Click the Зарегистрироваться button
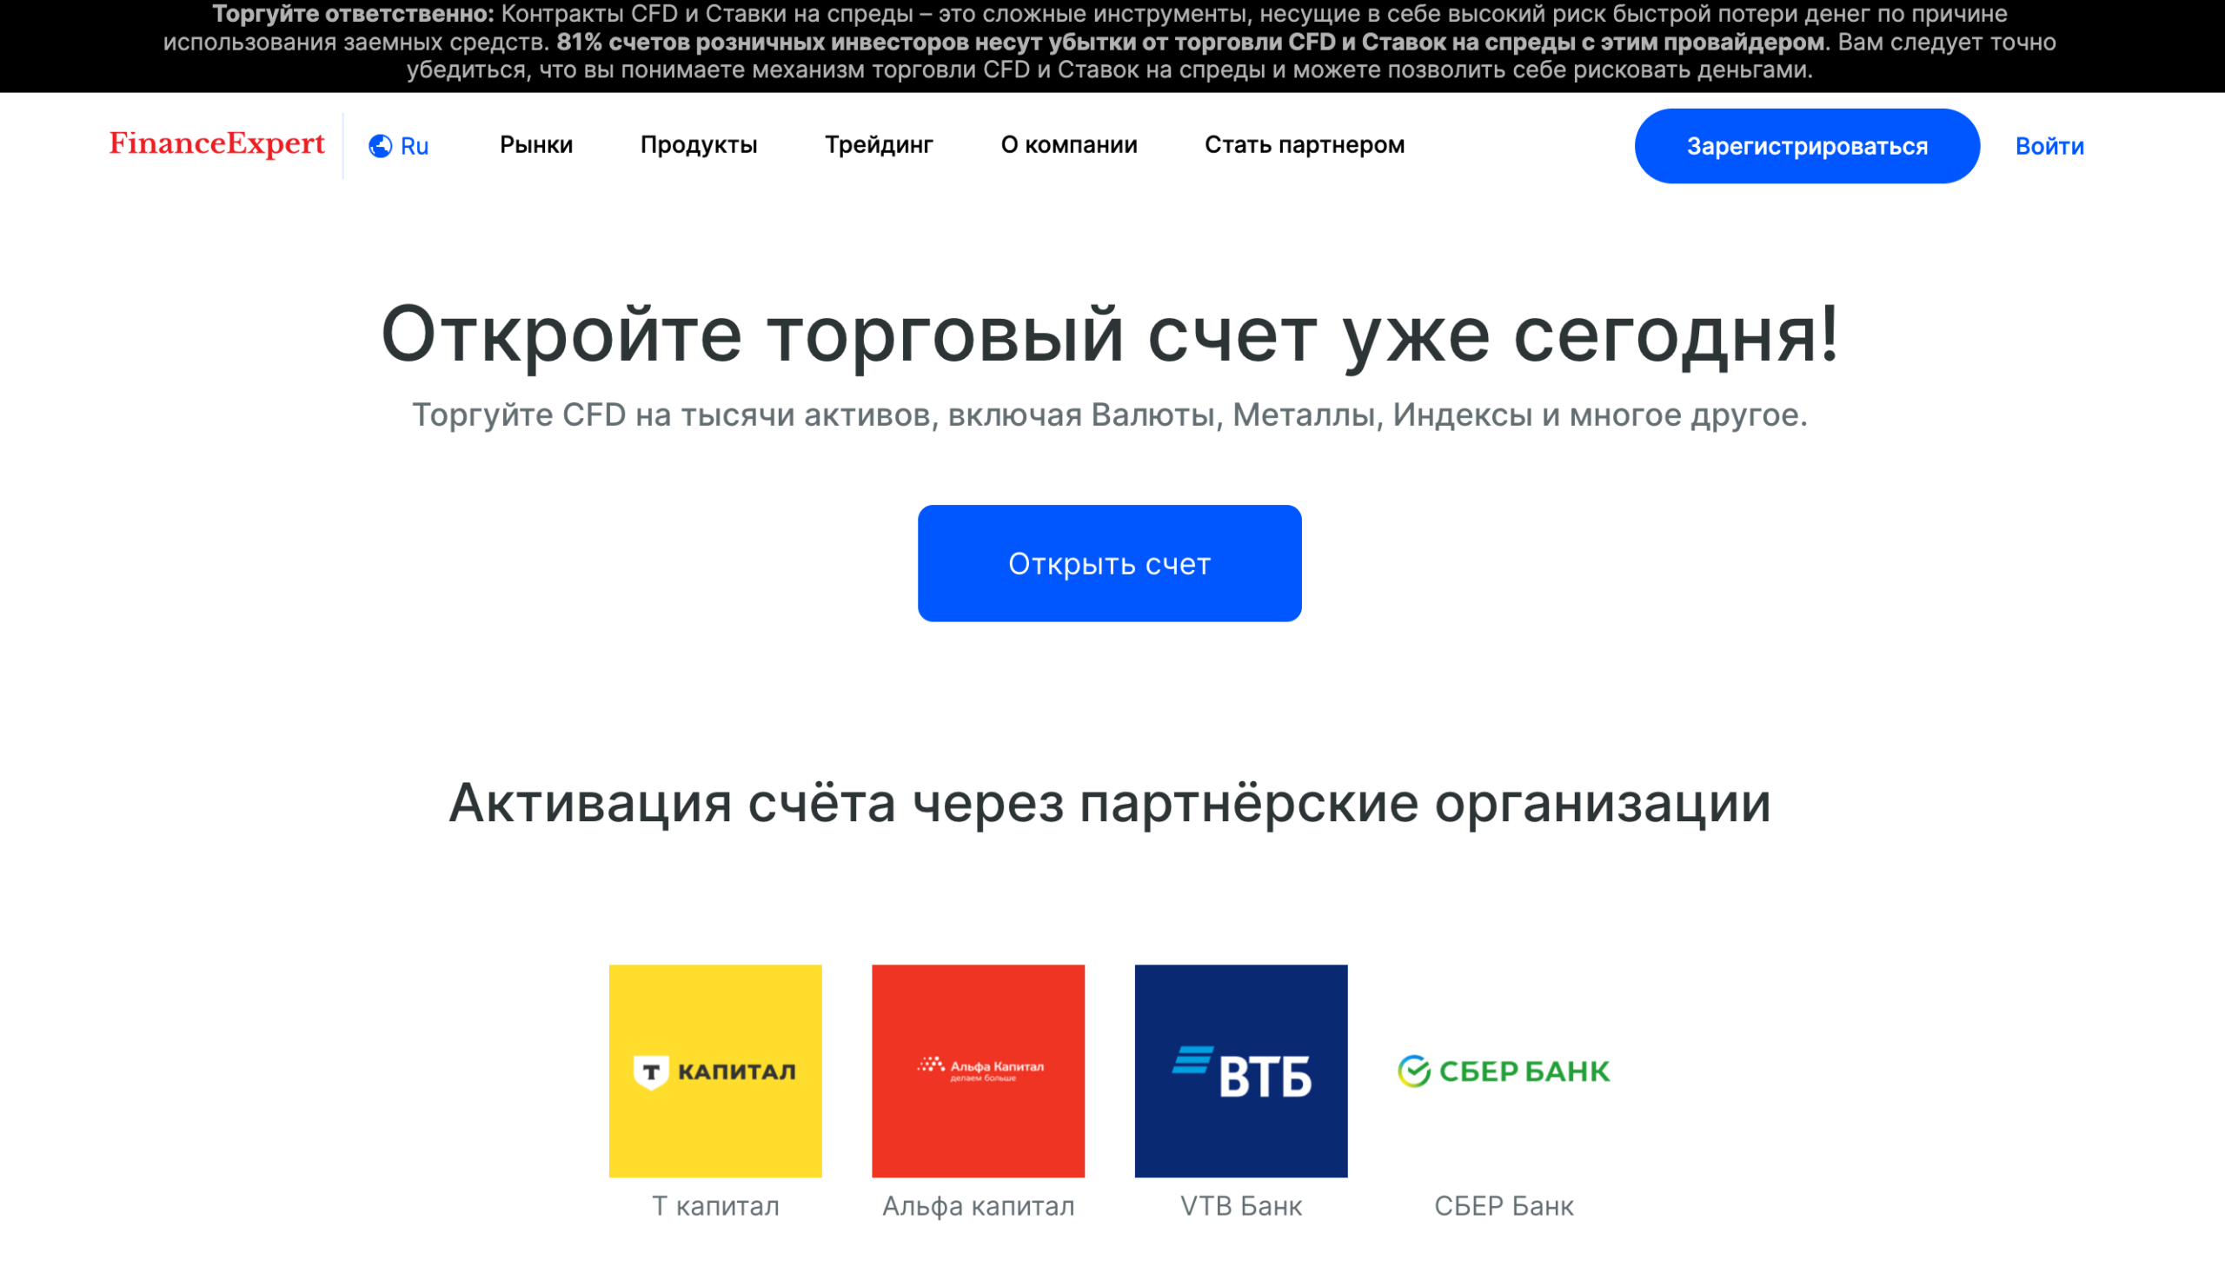The width and height of the screenshot is (2225, 1267). pos(1806,146)
